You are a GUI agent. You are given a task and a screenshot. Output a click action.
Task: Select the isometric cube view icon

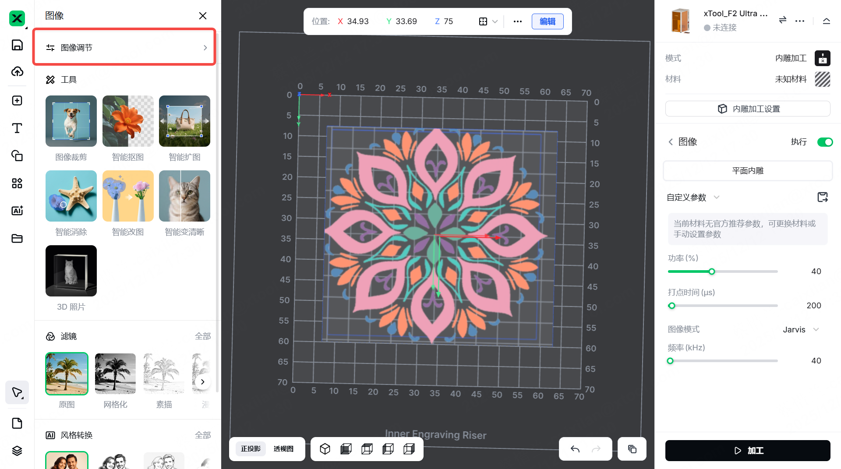click(325, 449)
